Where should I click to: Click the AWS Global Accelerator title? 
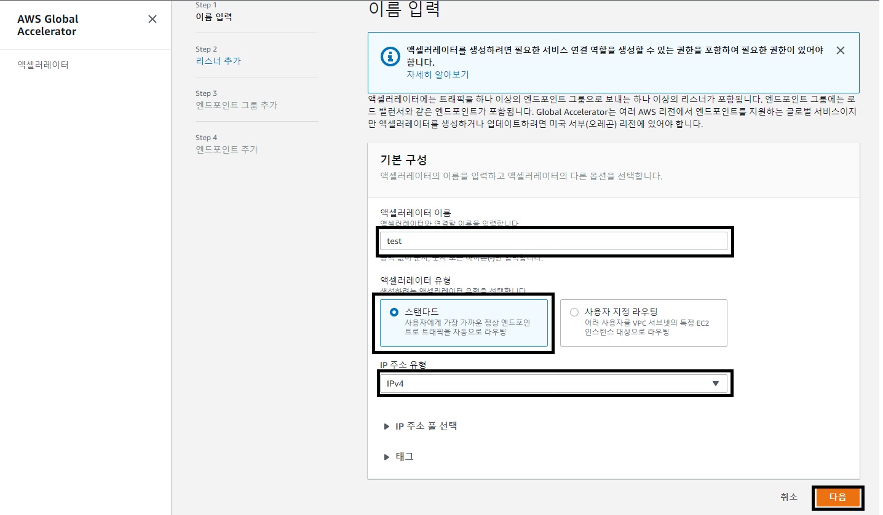coord(48,25)
